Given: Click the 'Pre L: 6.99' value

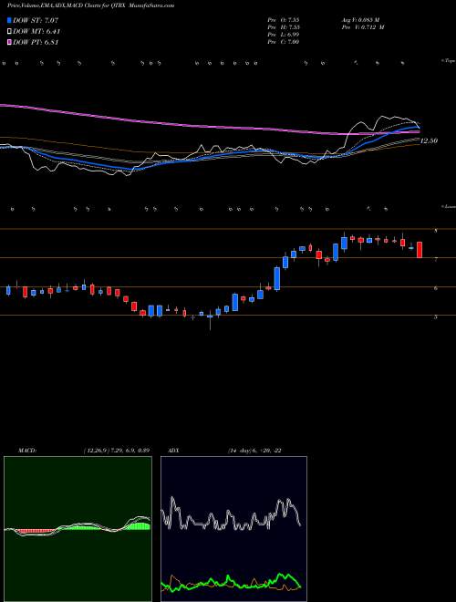Looking at the screenshot, I should [284, 35].
